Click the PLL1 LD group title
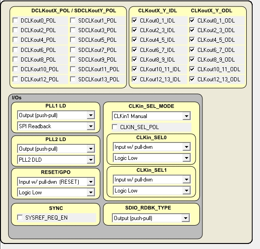The image size is (260, 249). coord(56,106)
